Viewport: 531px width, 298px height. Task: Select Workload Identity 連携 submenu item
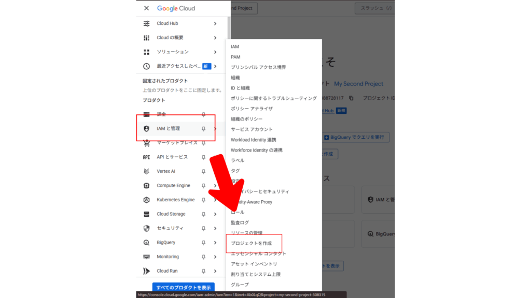(x=253, y=140)
